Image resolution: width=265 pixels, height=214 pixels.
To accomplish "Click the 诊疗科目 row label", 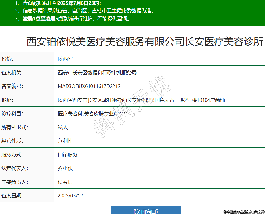I will (12, 114).
